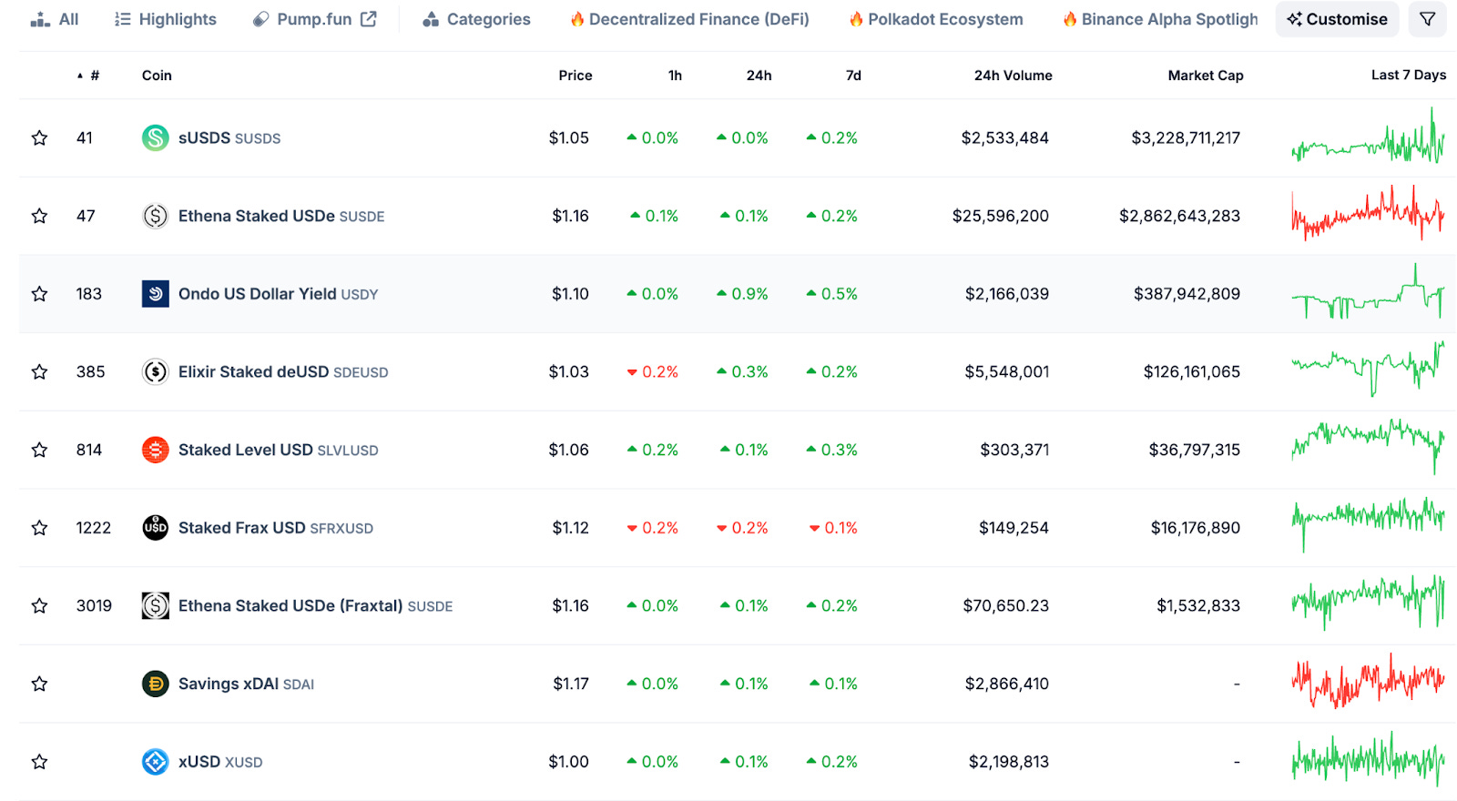Click the Last 7 Days column header
This screenshot has height=801, width=1457.
tap(1409, 75)
